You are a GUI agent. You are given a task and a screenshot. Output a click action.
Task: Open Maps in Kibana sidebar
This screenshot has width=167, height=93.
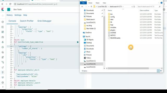[3, 42]
